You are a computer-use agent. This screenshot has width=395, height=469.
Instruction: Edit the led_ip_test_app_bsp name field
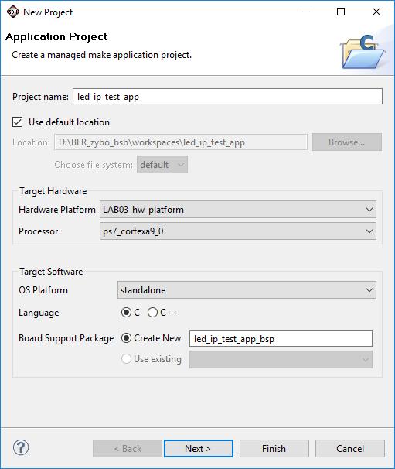281,338
